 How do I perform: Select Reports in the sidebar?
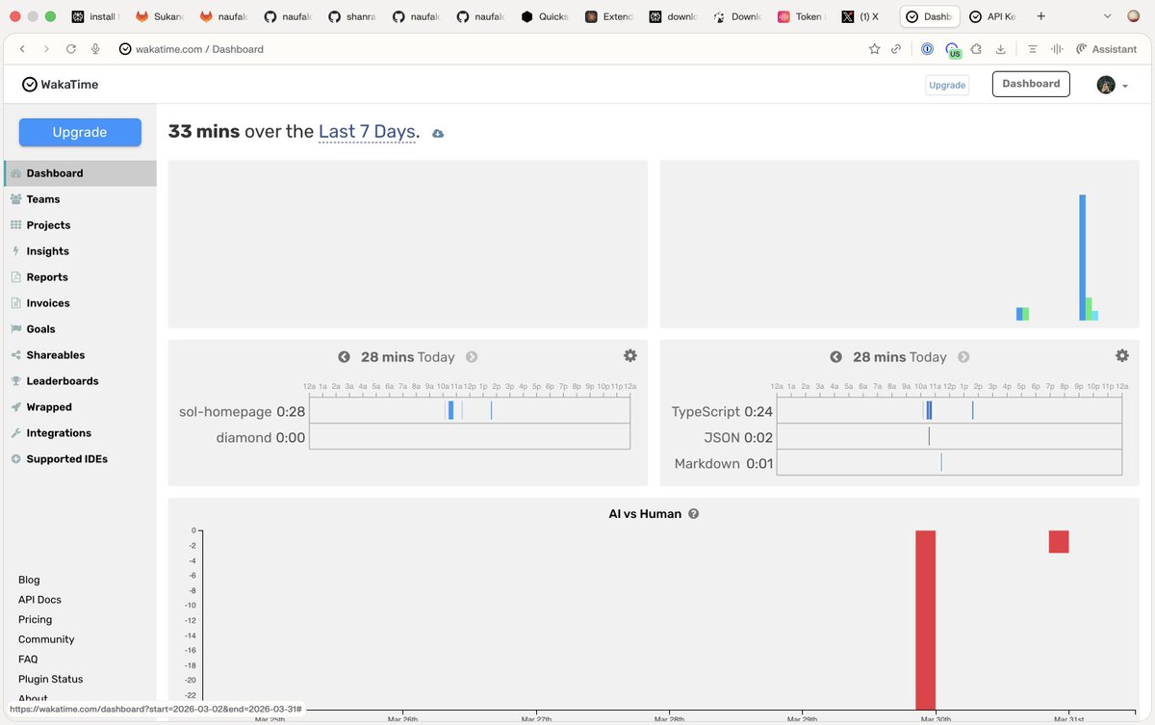pos(47,277)
